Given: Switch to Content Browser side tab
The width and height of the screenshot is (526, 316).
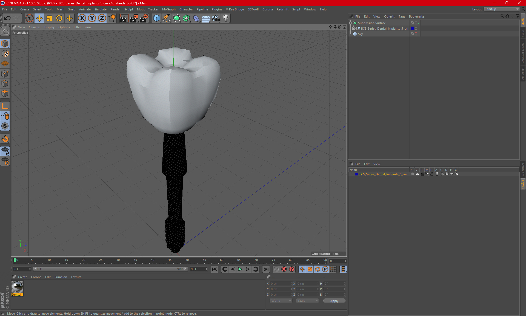Looking at the screenshot, I should [523, 52].
